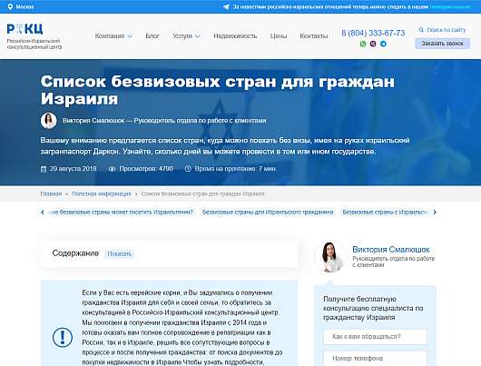Click the eye icon by Просмотров
This screenshot has height=366, width=481.
(x=112, y=169)
